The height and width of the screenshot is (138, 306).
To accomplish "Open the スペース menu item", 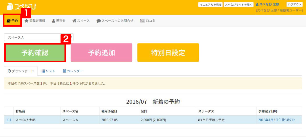I will tap(81, 21).
